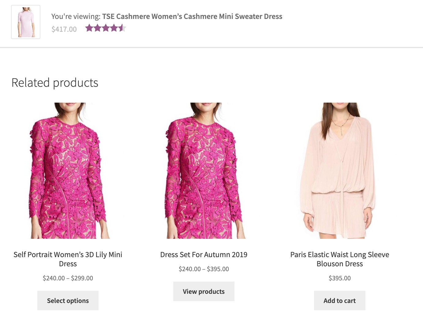Screen dimensions: 423x317
Task: Click the $417.00 price in the header
Action: tap(64, 29)
